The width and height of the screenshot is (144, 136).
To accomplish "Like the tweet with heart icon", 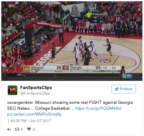I will click(29, 129).
